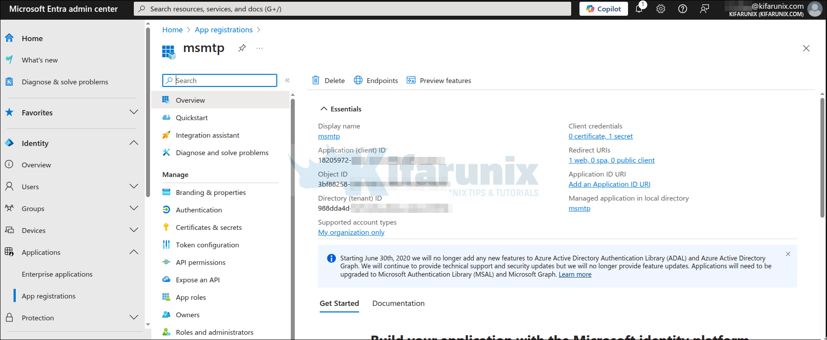Close the msmtp blade
This screenshot has width=827, height=340.
pyautogui.click(x=806, y=48)
